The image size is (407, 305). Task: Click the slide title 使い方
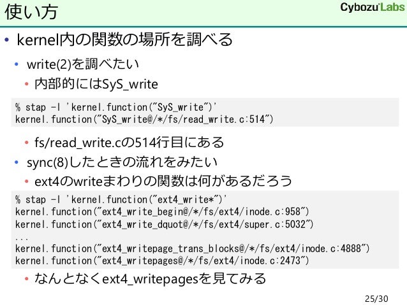click(x=31, y=12)
